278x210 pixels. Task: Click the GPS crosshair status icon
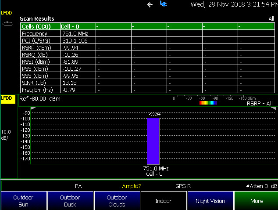[x=150, y=5]
